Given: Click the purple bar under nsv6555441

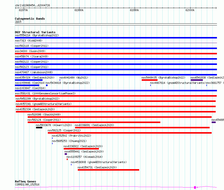Looking at the screenshot, I should pos(66,154).
